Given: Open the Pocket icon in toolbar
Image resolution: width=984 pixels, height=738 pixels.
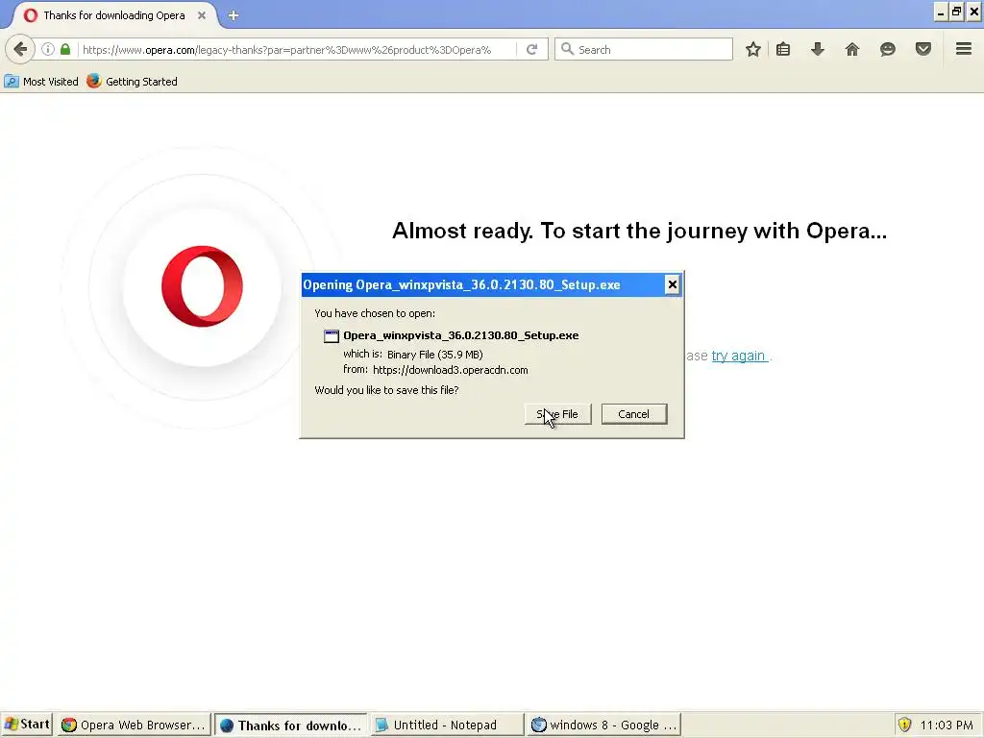Looking at the screenshot, I should click(922, 49).
